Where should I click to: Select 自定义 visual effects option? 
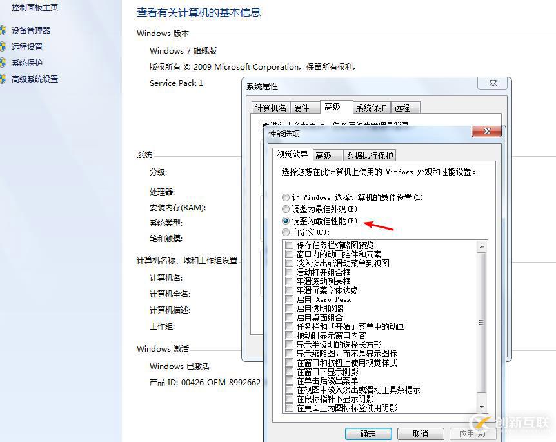(284, 233)
